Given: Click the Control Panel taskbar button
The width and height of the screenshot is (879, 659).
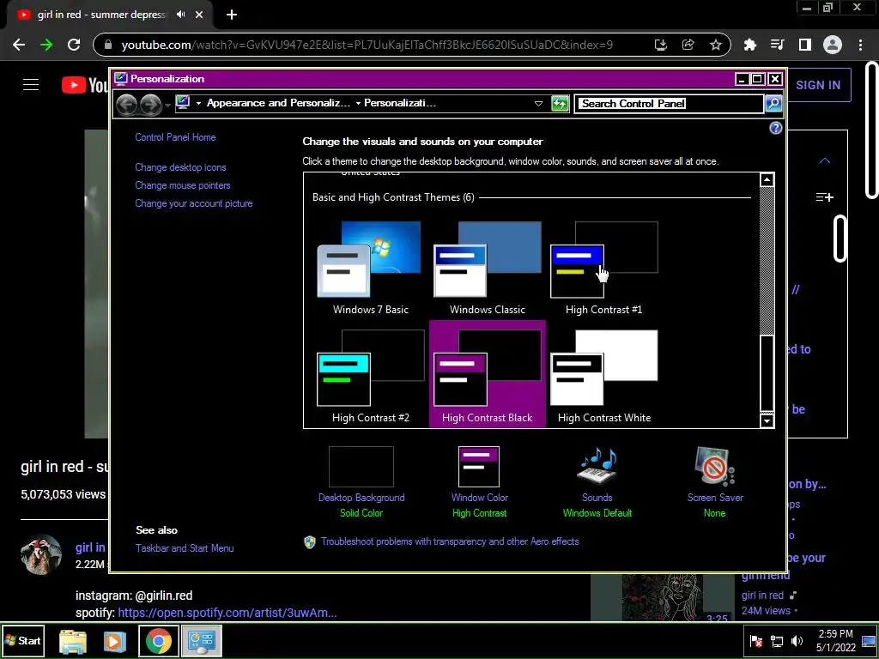Looking at the screenshot, I should (x=202, y=641).
